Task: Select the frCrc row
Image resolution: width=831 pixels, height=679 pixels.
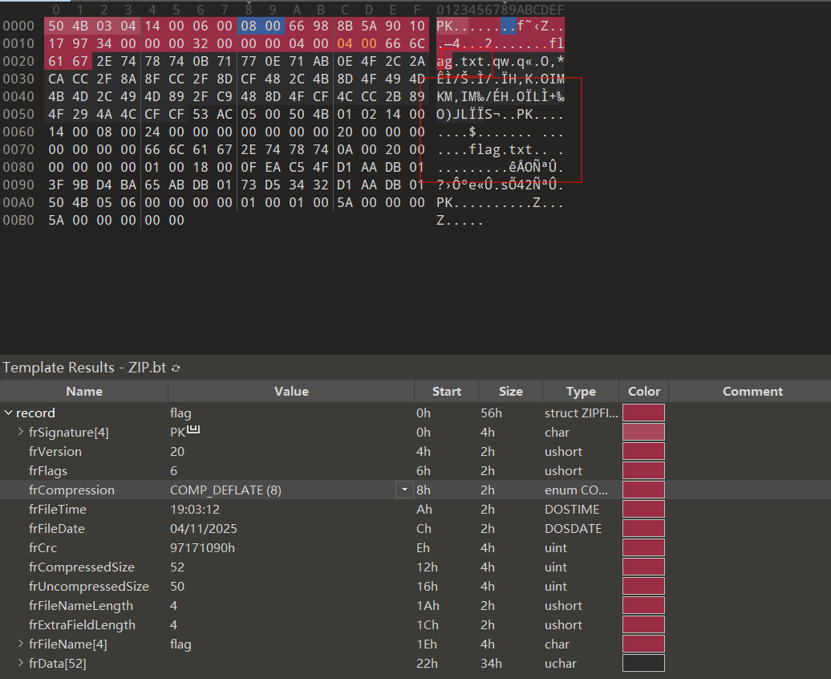Action: [x=415, y=547]
